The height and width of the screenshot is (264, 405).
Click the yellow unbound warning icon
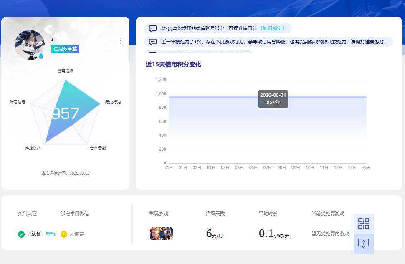pyautogui.click(x=64, y=234)
